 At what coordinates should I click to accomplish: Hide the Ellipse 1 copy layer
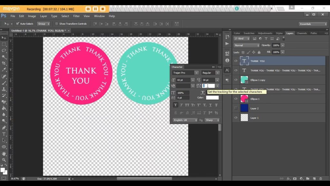pos(236,80)
